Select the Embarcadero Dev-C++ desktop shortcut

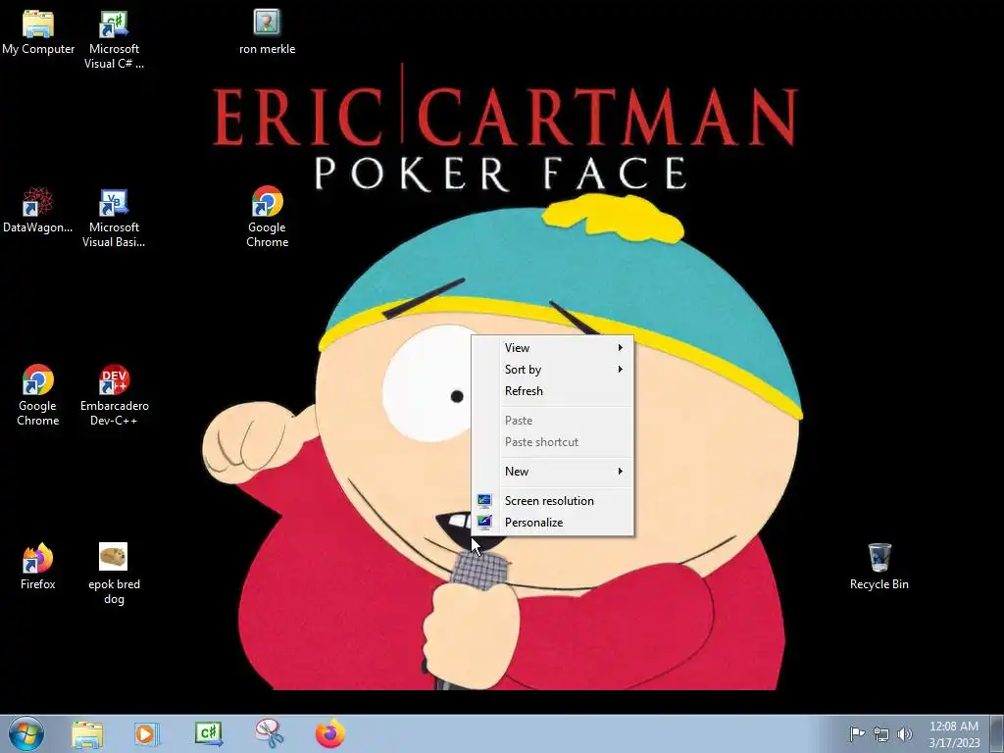pos(114,395)
